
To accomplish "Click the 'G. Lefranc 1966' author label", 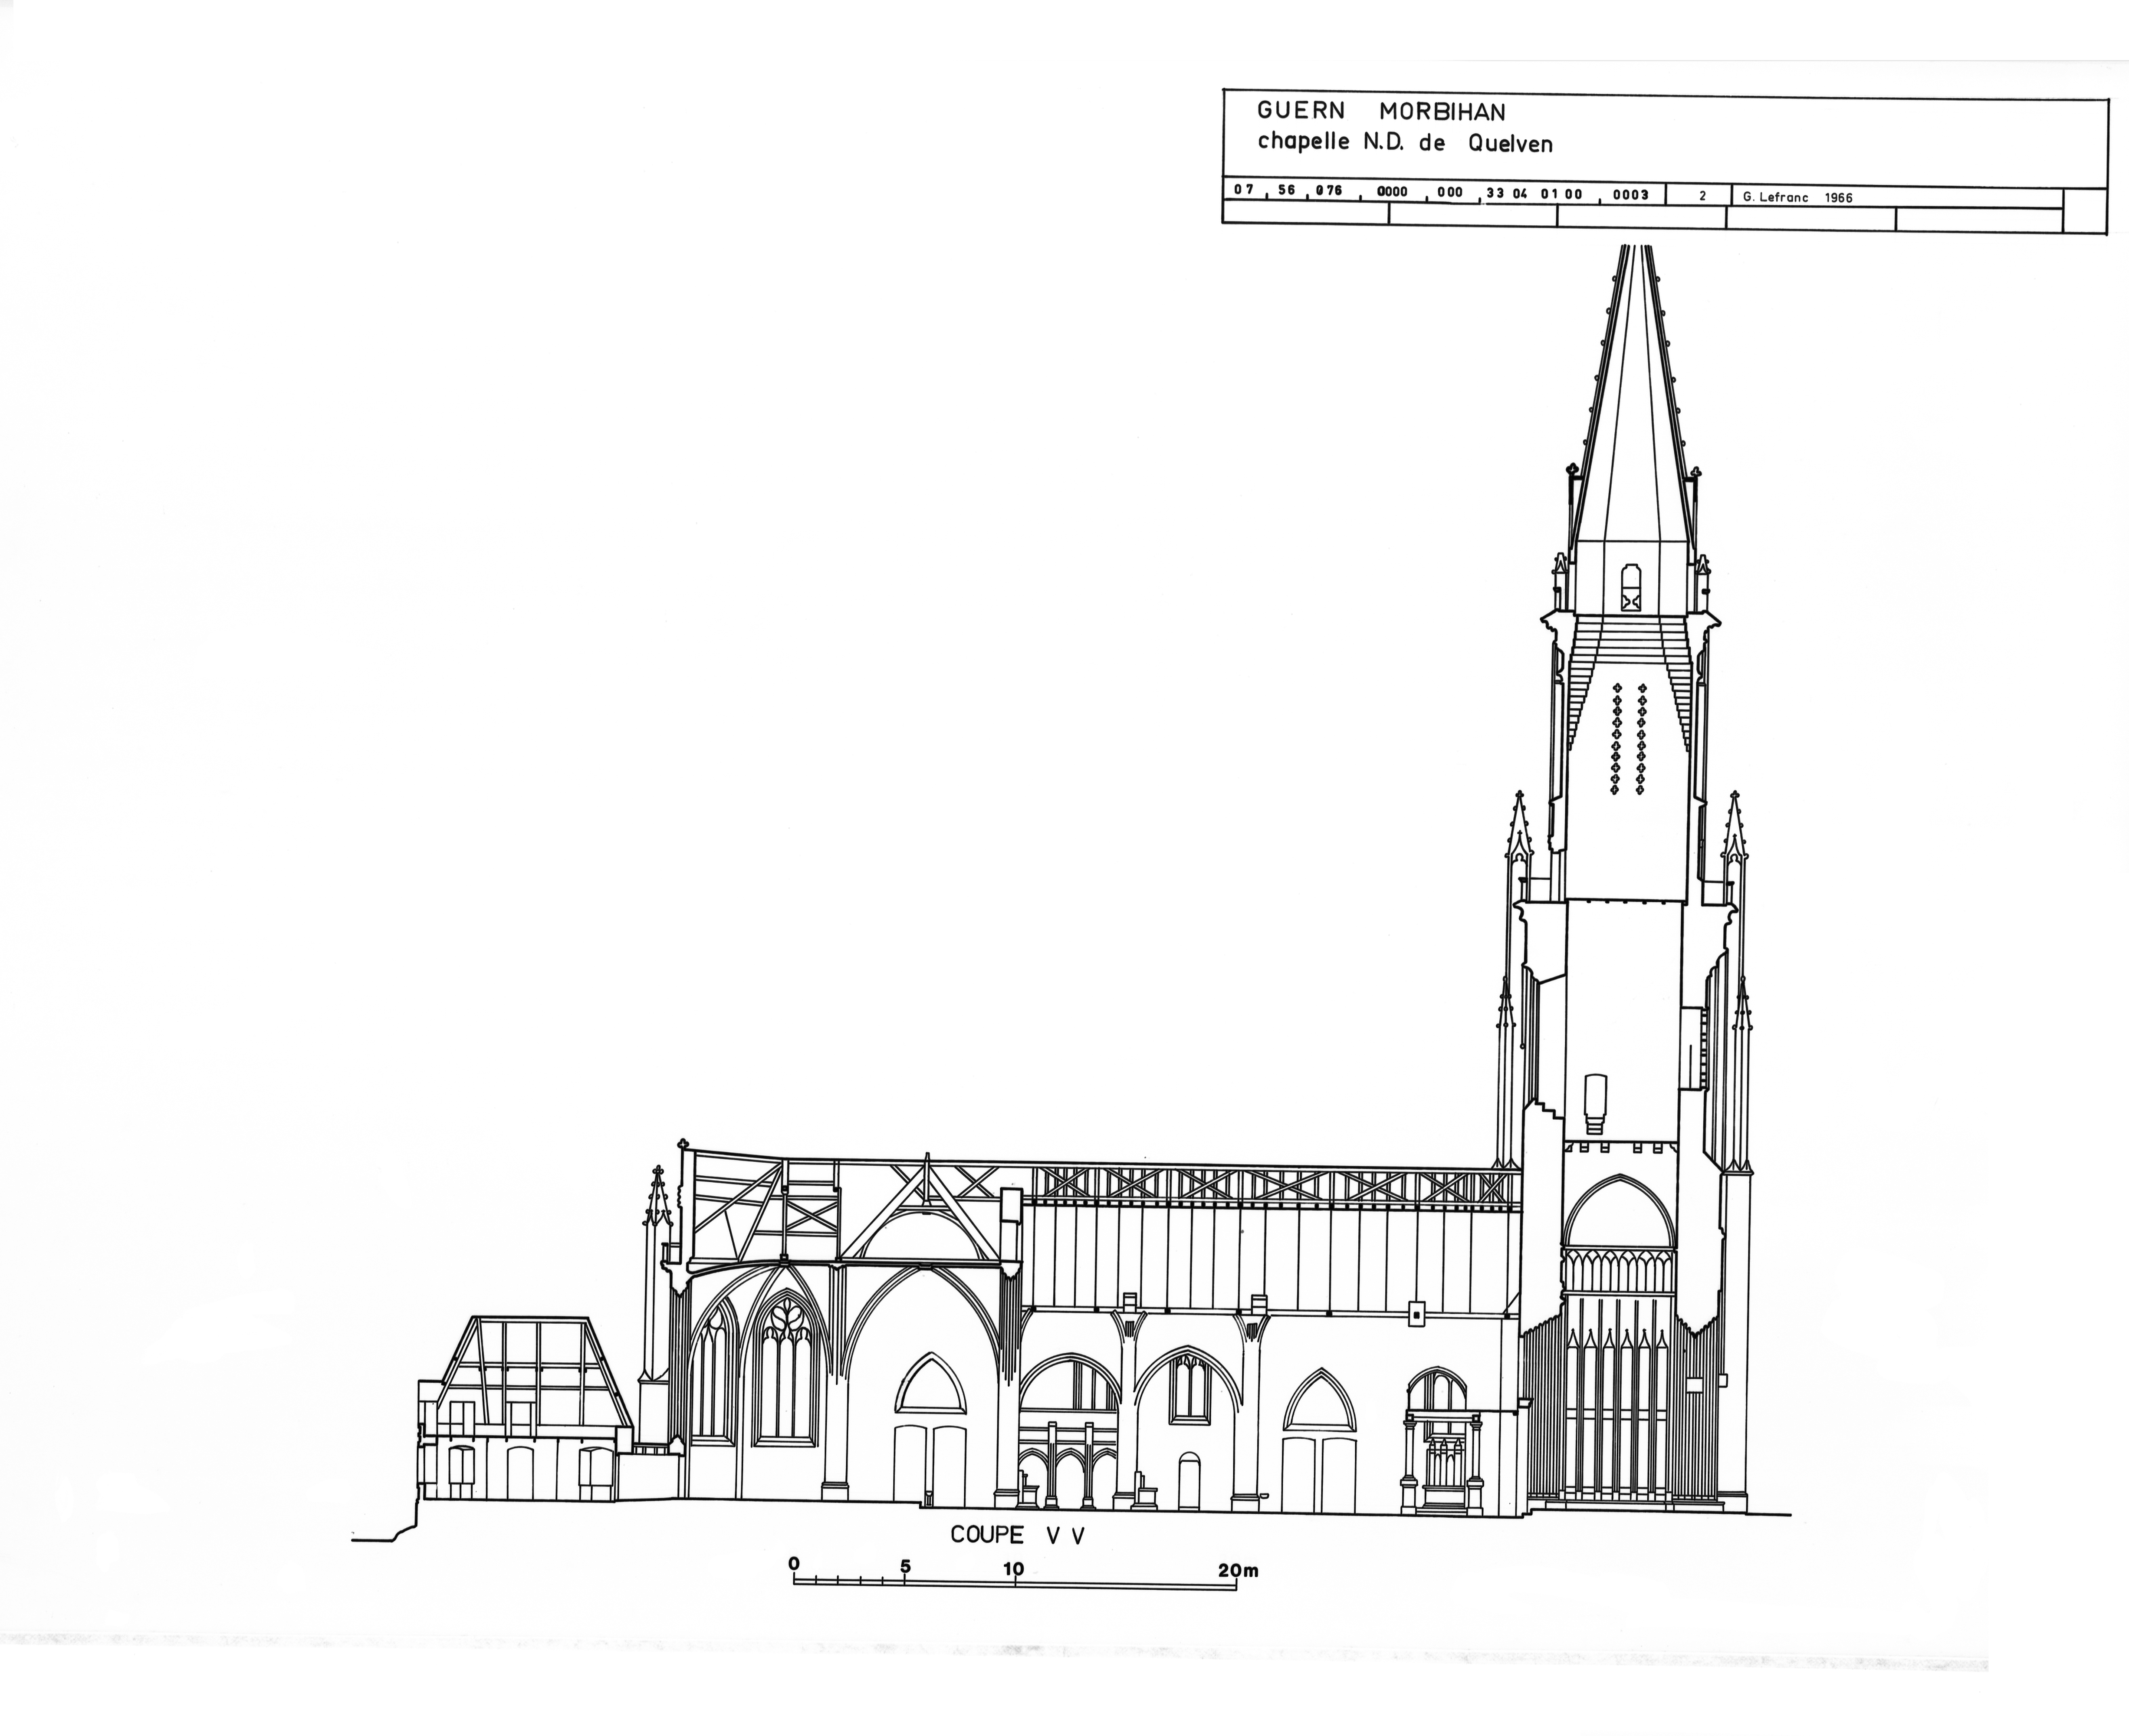I will click(x=1797, y=197).
